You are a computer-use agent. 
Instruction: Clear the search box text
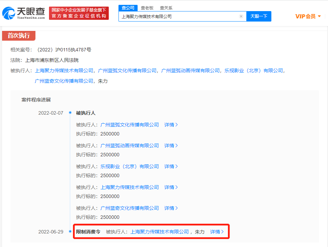tap(241, 16)
